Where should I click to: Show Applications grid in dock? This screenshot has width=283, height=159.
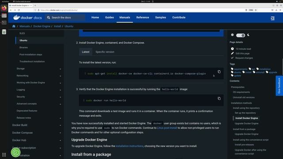(x=4, y=155)
